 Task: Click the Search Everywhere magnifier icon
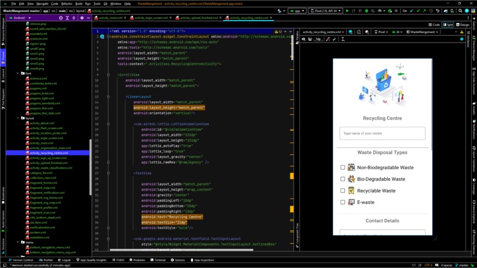coord(460,11)
